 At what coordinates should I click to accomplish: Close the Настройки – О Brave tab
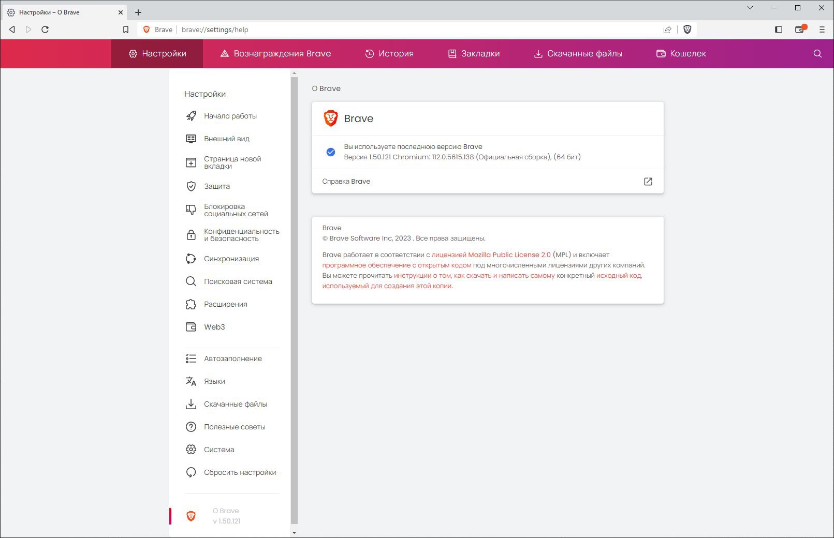click(x=121, y=12)
